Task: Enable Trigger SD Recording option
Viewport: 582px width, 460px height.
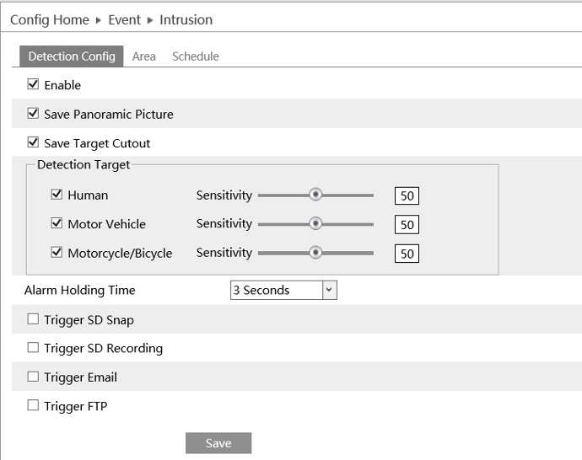Action: coord(34,347)
